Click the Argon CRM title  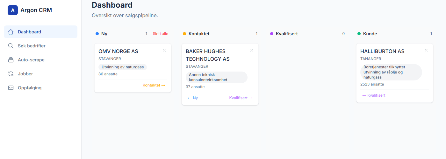[36, 10]
